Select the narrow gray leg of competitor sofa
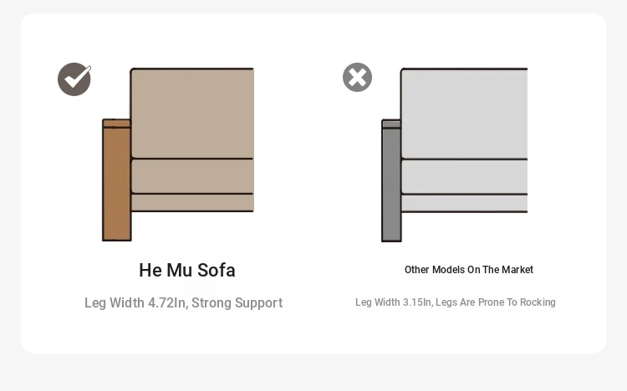This screenshot has width=627, height=391. [391, 185]
